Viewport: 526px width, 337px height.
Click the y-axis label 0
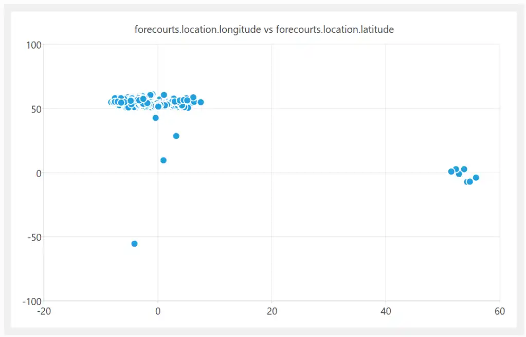(38, 173)
